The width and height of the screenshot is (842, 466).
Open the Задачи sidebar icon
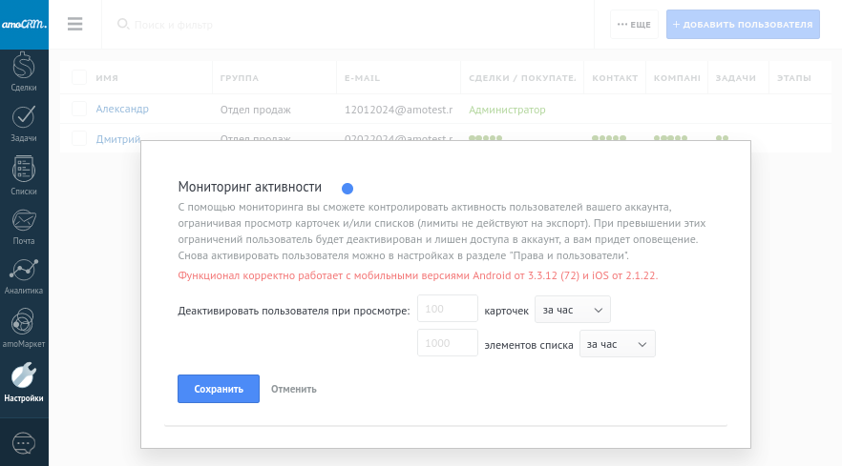click(24, 123)
